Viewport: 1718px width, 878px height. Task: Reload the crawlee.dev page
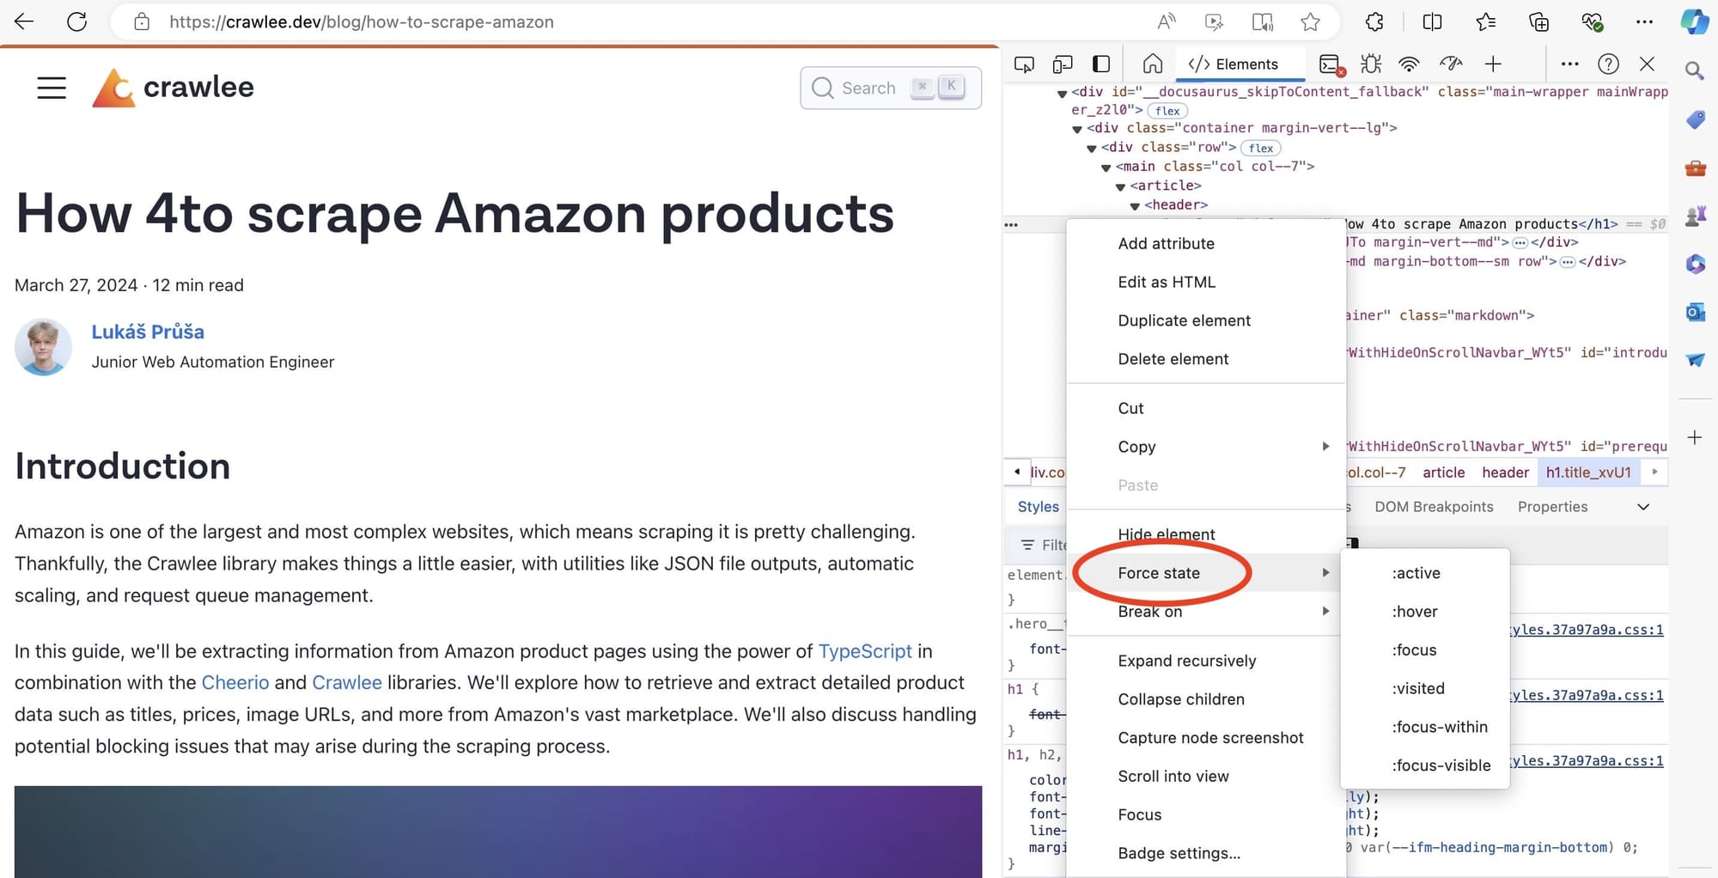77,21
